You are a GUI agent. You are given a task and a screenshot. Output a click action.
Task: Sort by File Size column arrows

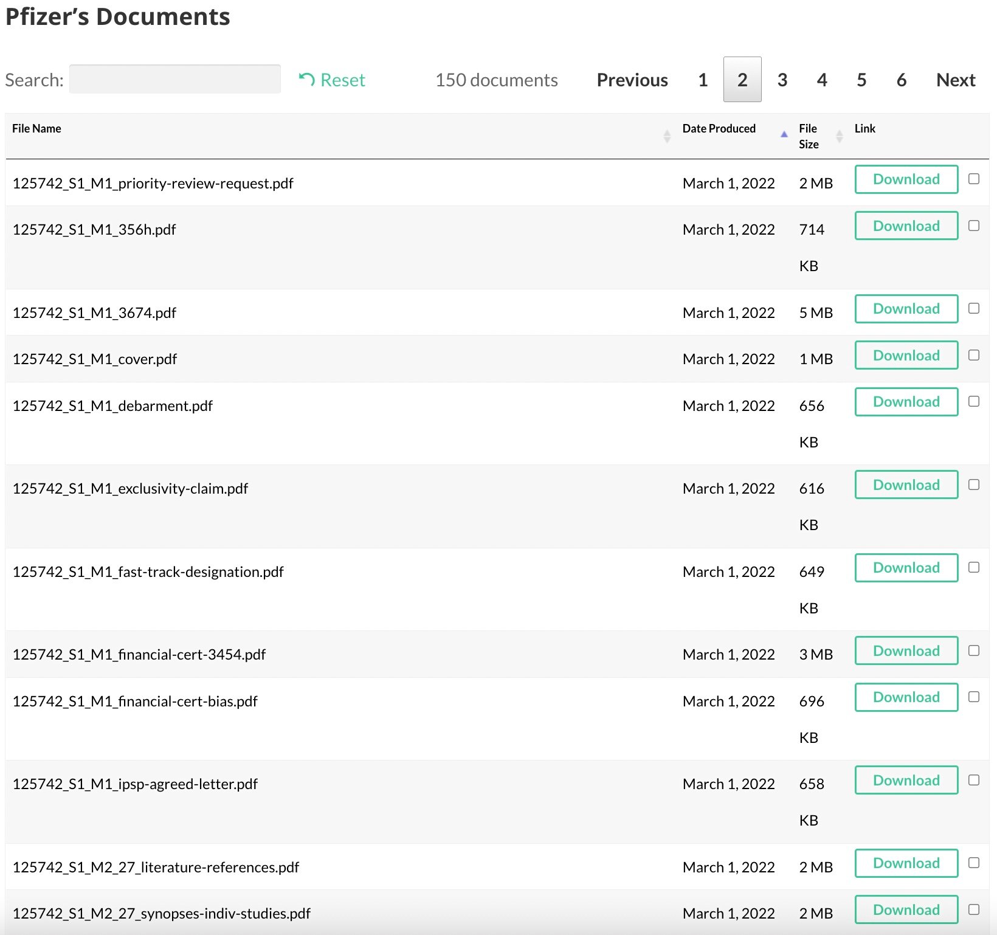click(839, 136)
